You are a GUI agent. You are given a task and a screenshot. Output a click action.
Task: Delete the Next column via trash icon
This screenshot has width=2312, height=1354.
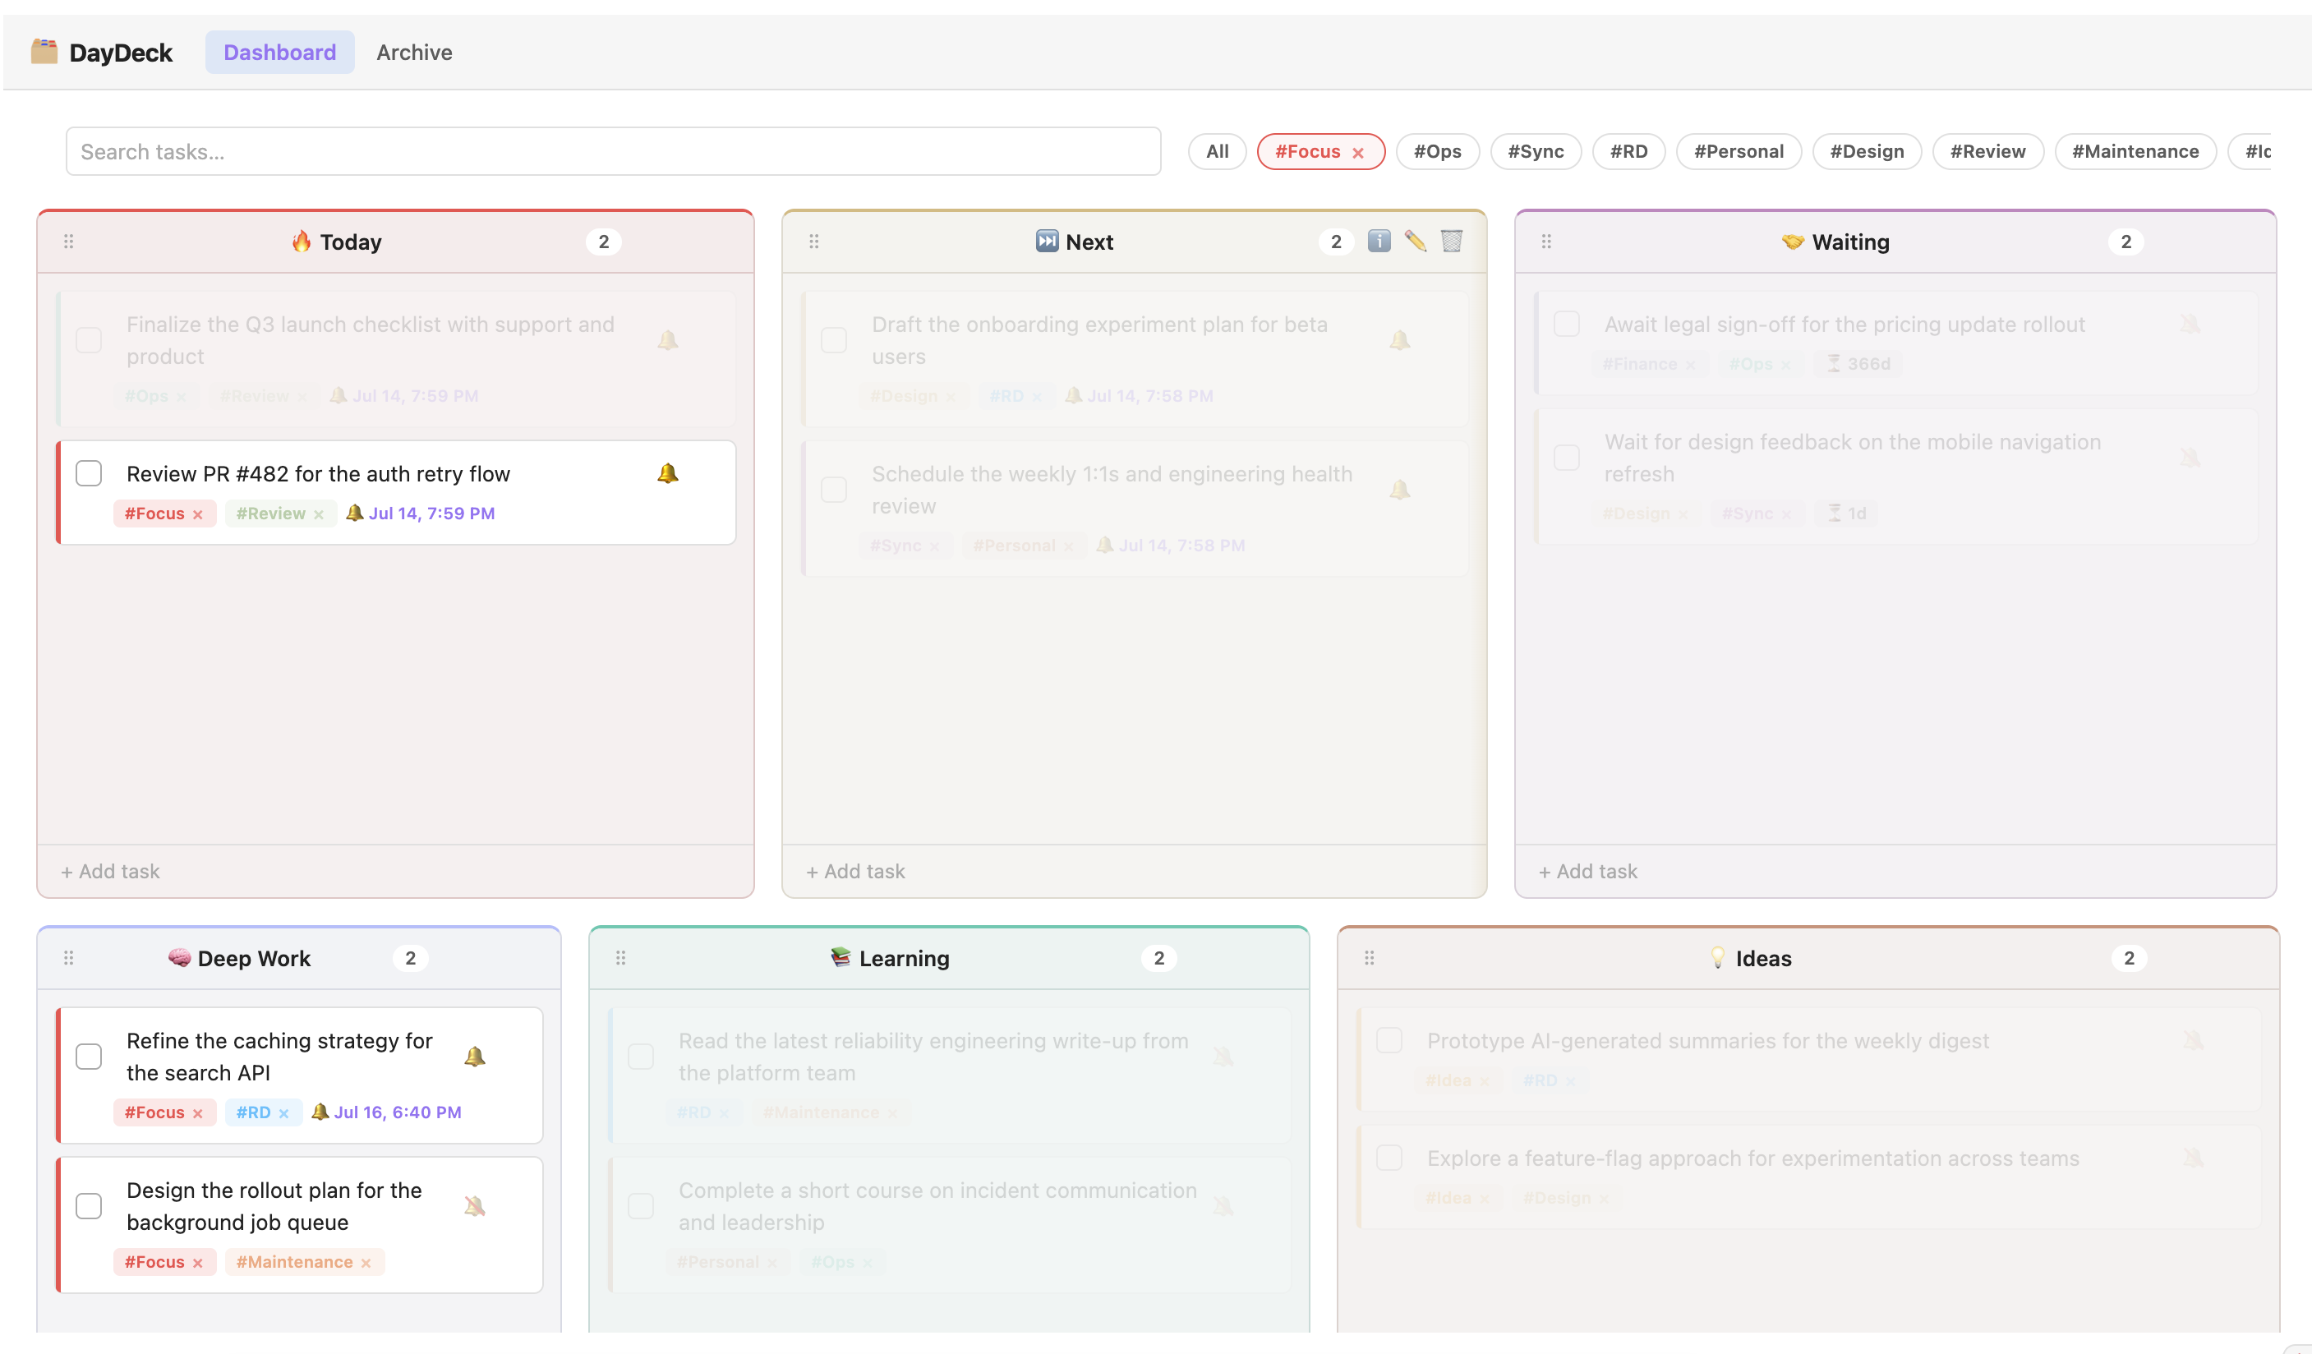coord(1452,242)
